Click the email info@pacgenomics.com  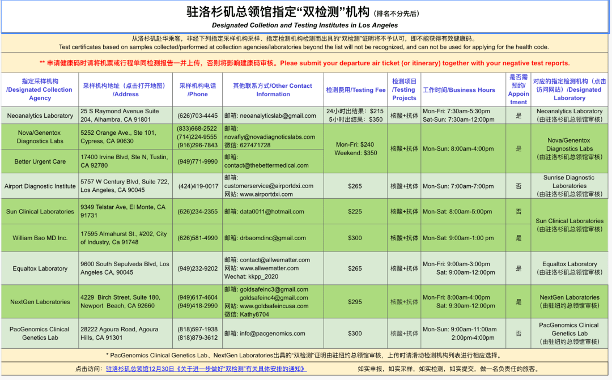pos(273,333)
